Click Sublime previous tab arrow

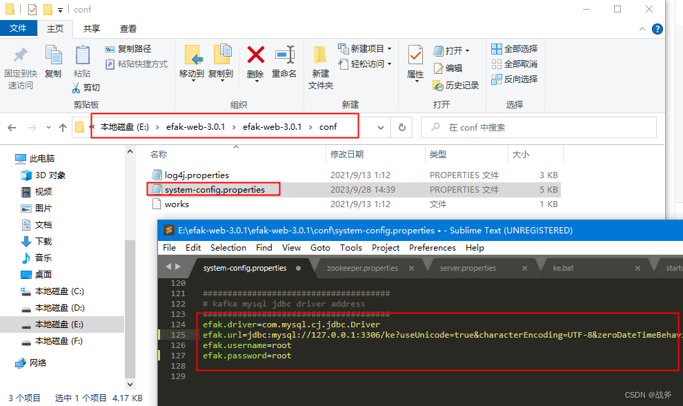168,267
